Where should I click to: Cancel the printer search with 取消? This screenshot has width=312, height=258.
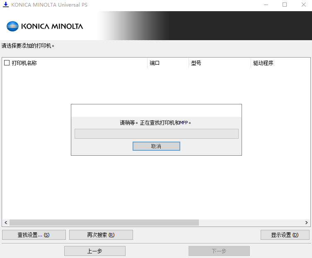[x=156, y=146]
